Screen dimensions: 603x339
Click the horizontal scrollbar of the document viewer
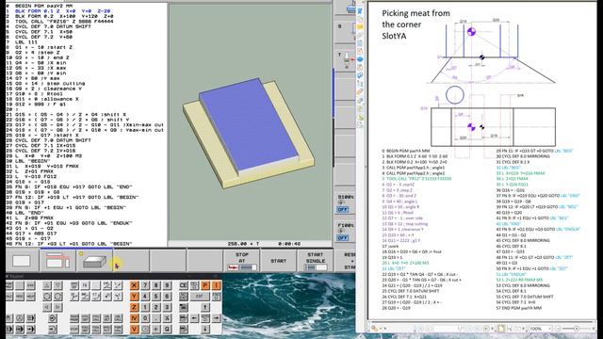pyautogui.click(x=481, y=322)
